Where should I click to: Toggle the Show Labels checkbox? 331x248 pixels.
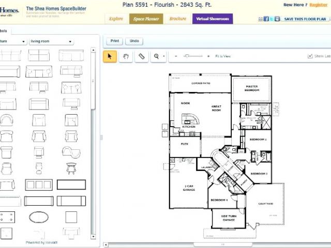click(310, 56)
